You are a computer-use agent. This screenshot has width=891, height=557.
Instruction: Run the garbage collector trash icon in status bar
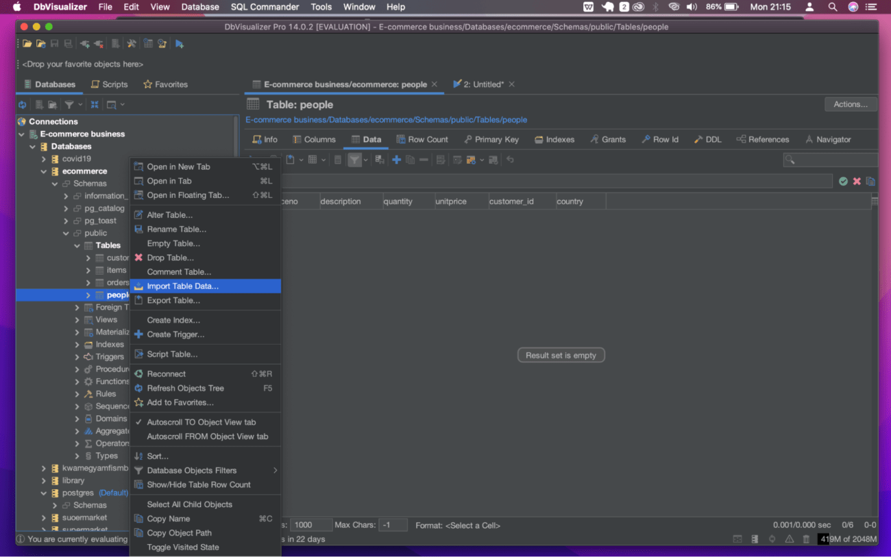(806, 539)
